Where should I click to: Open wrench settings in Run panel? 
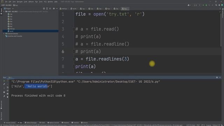click(x=4, y=84)
